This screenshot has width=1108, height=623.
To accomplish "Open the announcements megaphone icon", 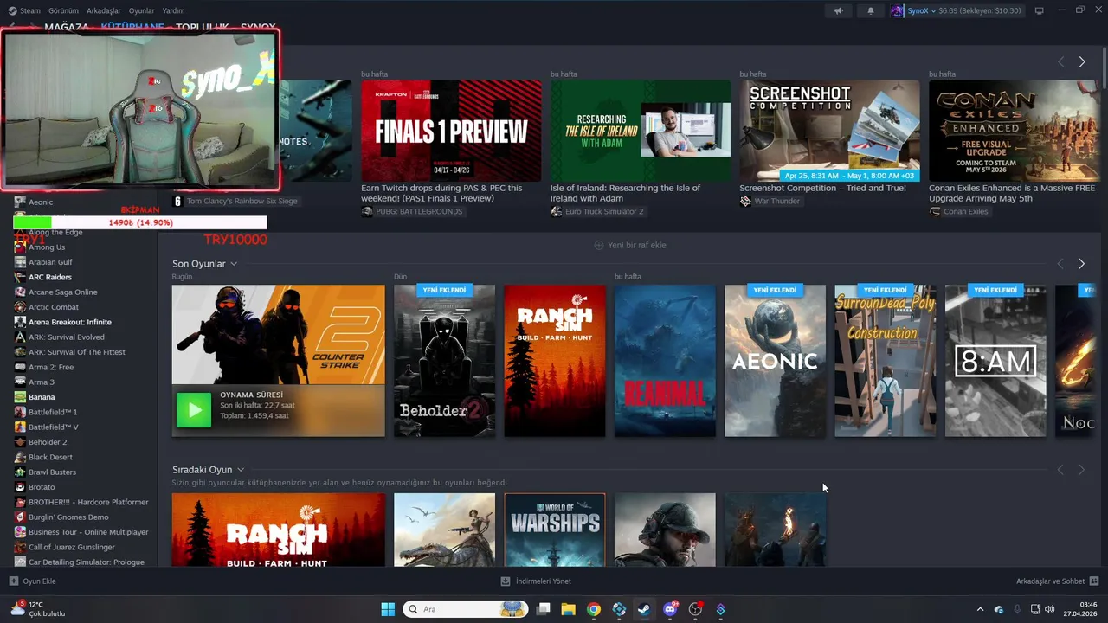I will click(x=838, y=10).
